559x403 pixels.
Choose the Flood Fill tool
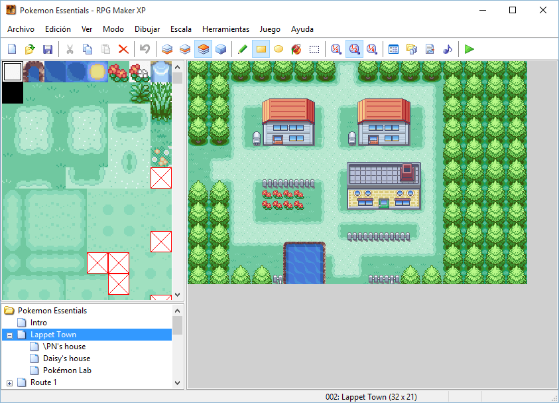coord(296,49)
